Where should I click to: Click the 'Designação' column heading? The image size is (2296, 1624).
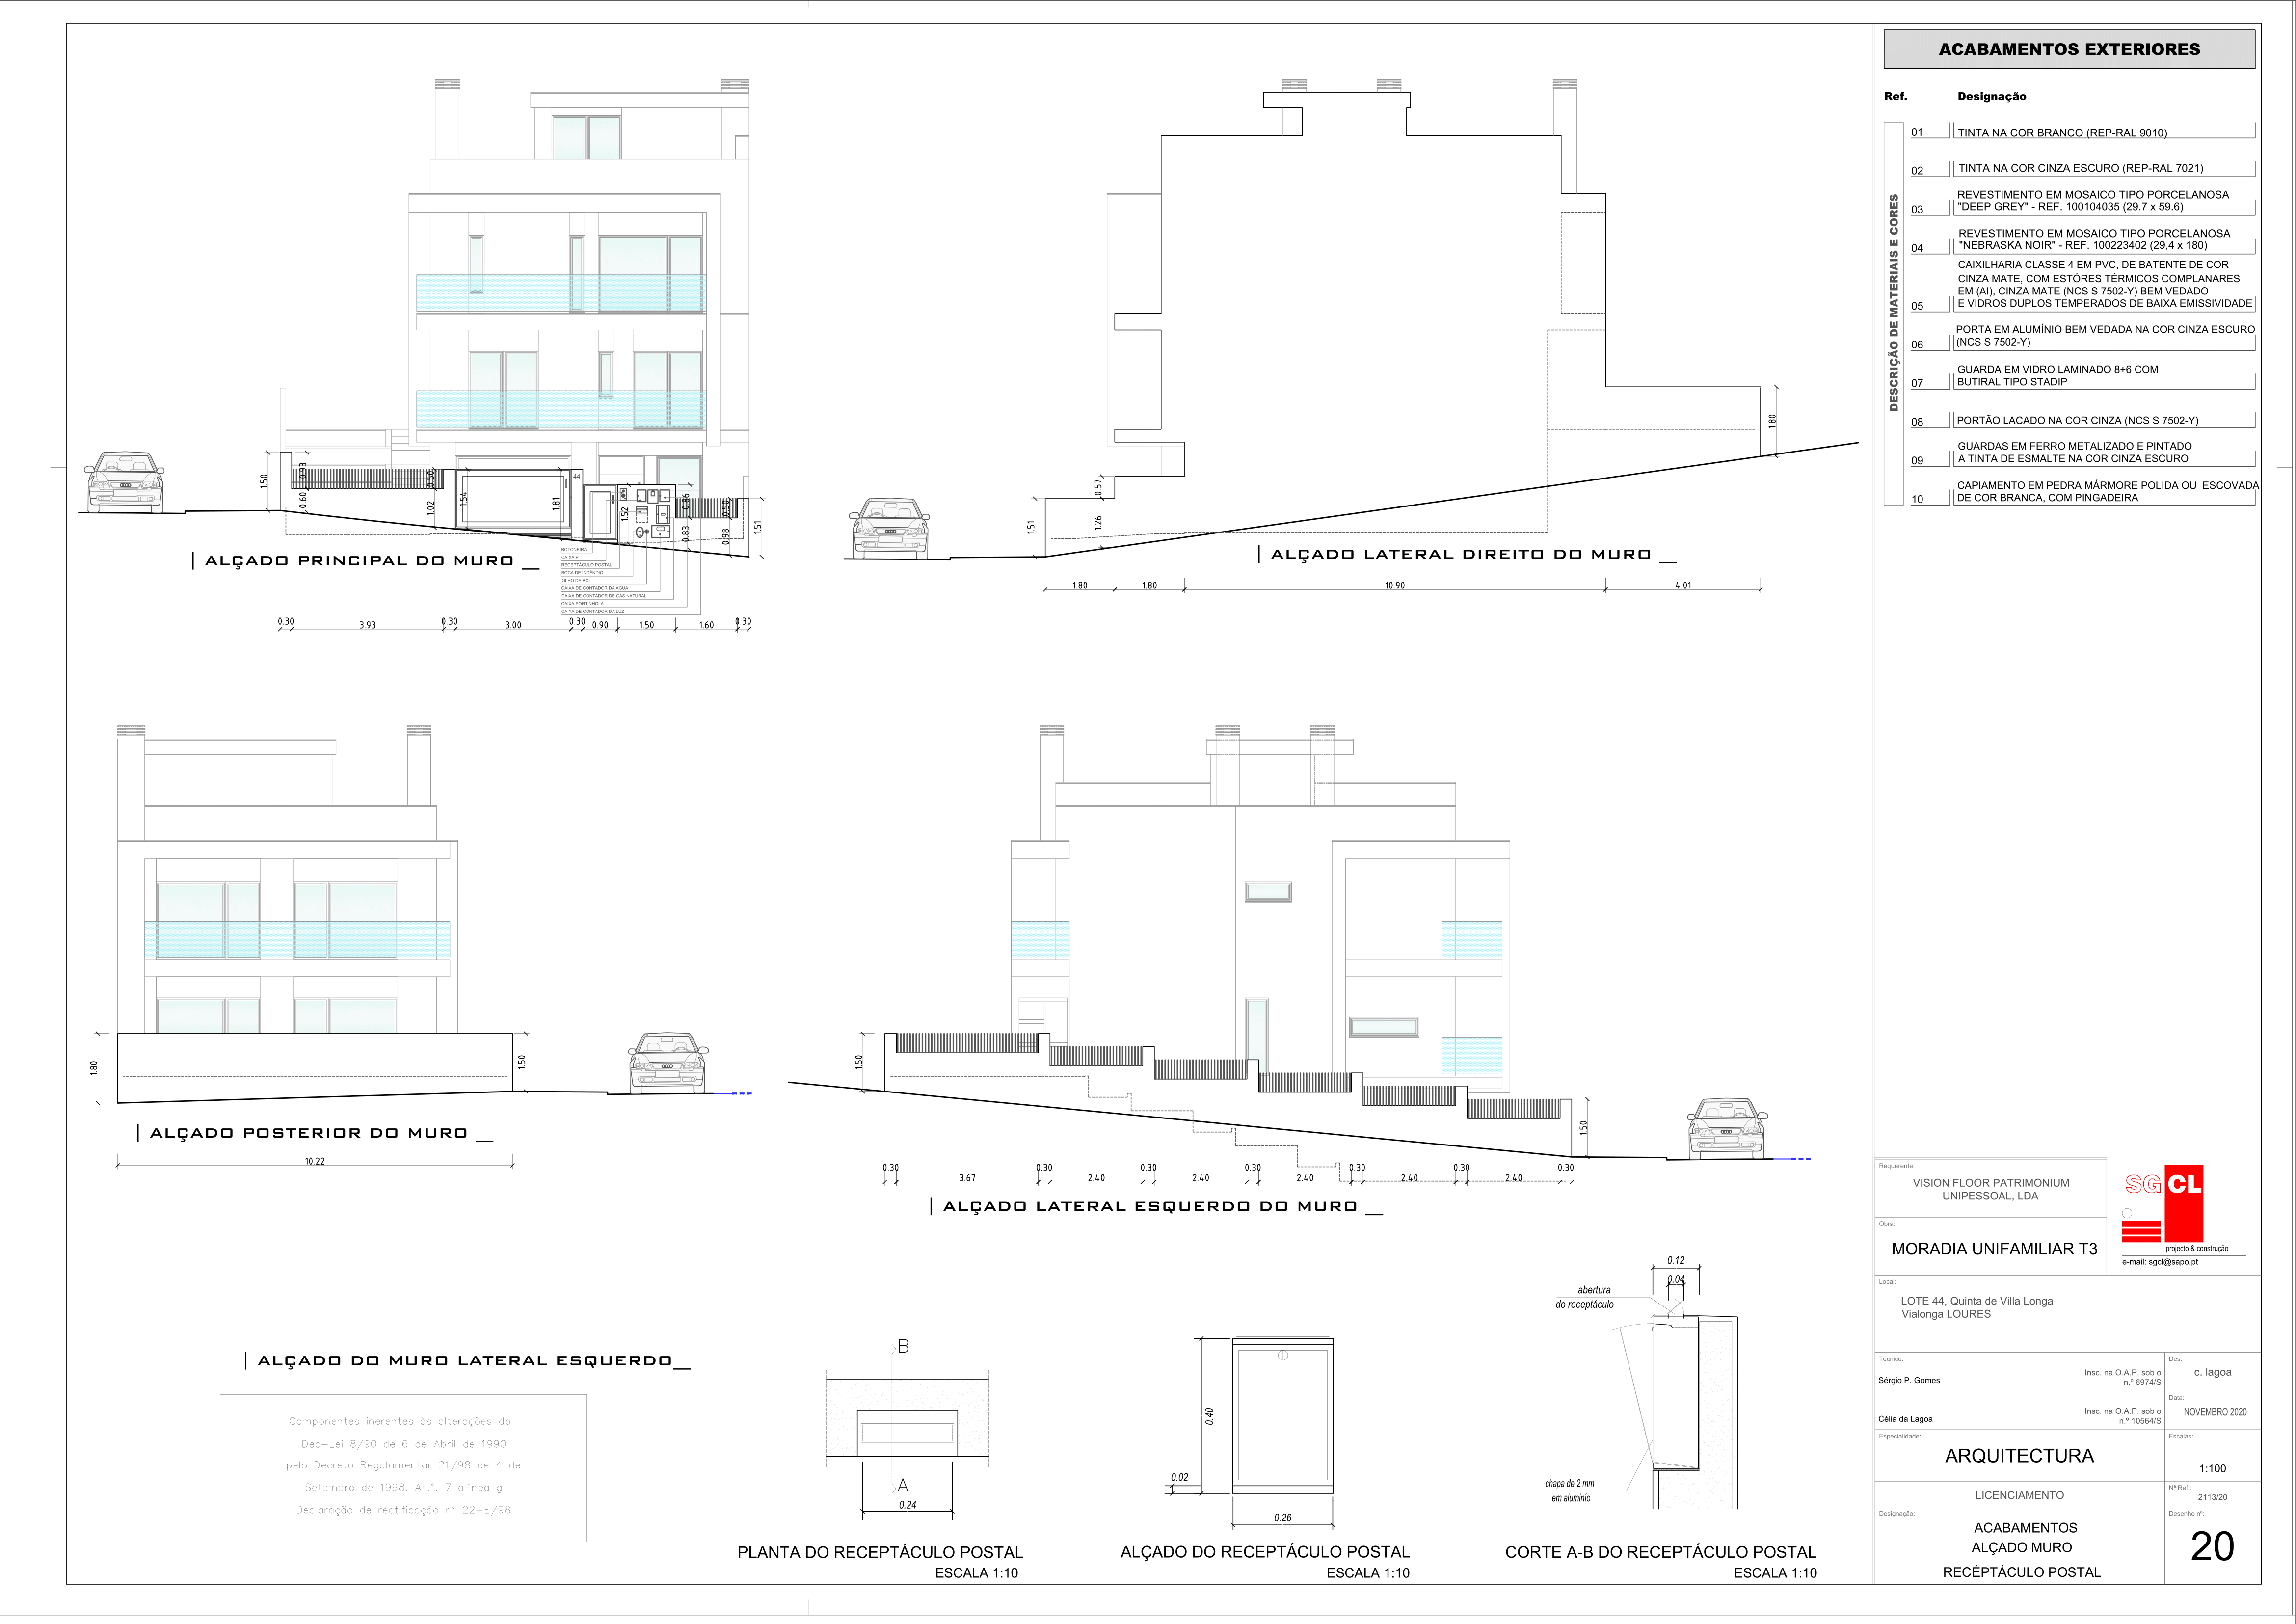1991,97
